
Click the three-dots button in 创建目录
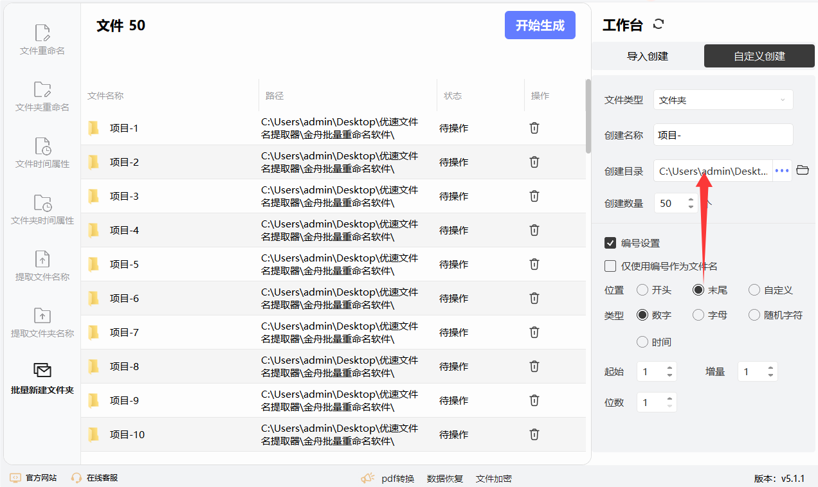click(x=782, y=171)
